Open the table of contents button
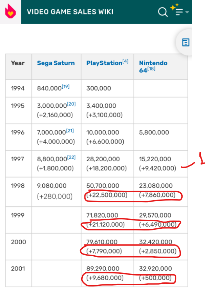Viewport: 205px width, 291px height. (185, 42)
